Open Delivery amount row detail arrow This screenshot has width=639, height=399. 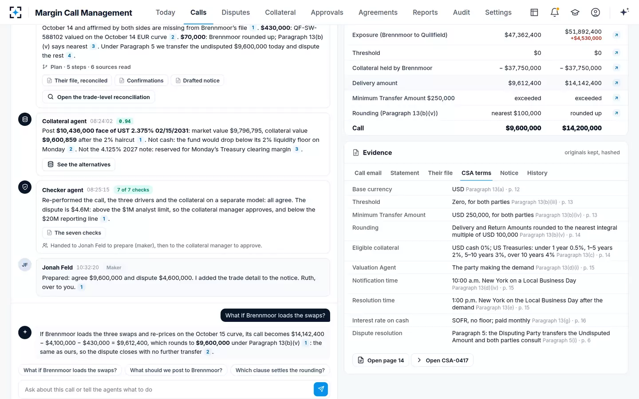click(x=616, y=83)
